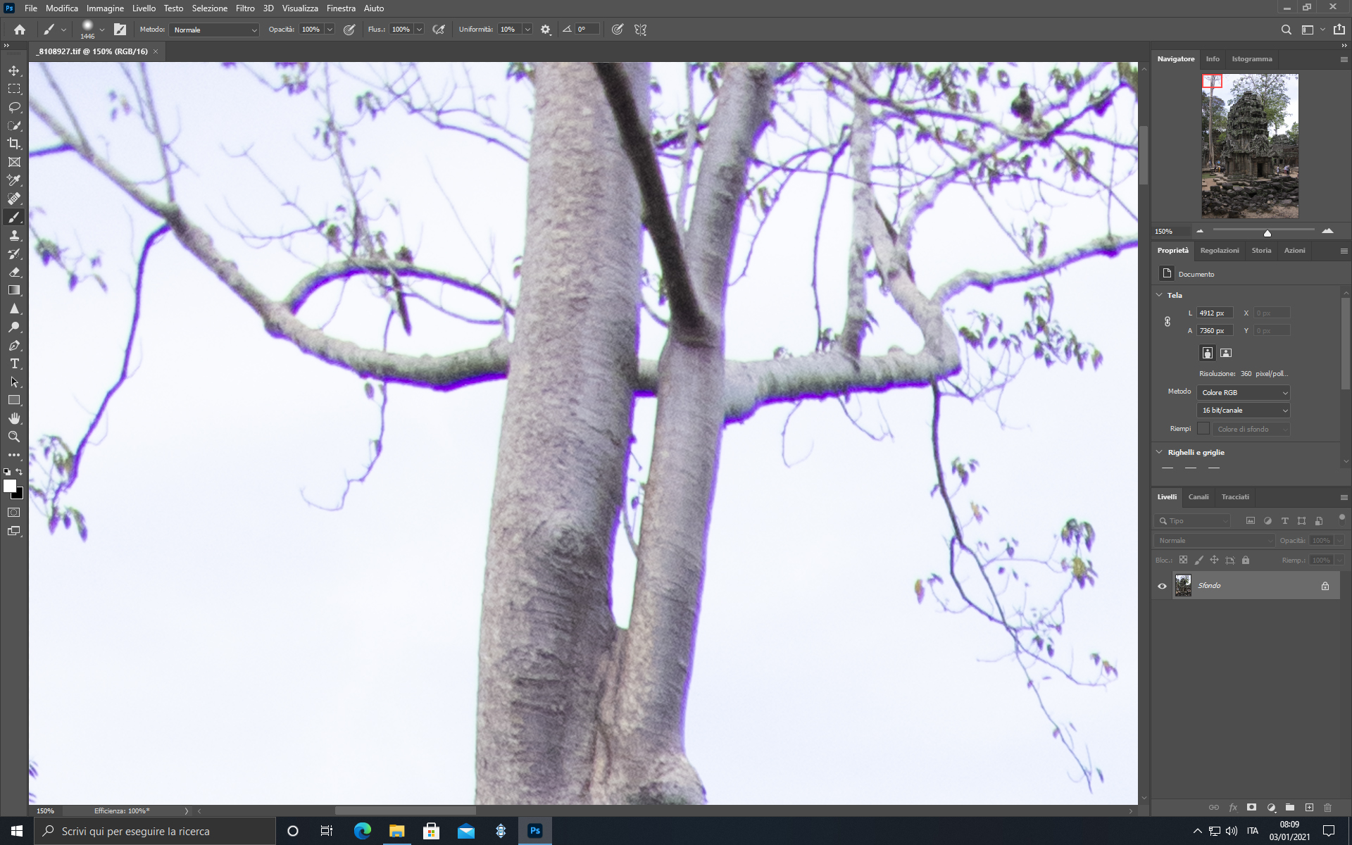Switch to the Canali tab
Viewport: 1352px width, 845px height.
[x=1198, y=497]
